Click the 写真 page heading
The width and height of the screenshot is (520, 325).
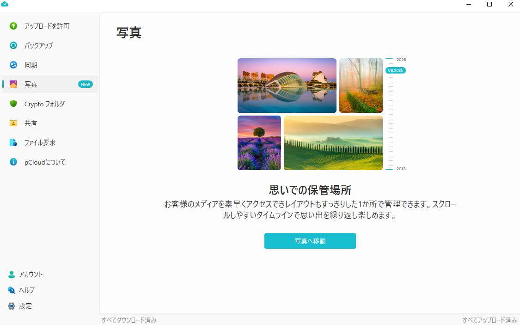pos(129,33)
